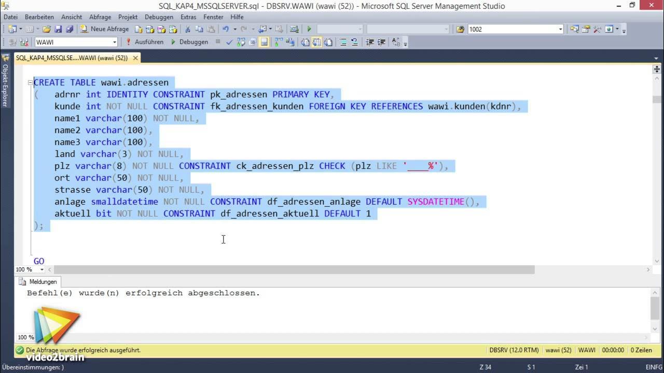
Task: Click the Display Estimated Execution Plan icon
Action: point(241,42)
